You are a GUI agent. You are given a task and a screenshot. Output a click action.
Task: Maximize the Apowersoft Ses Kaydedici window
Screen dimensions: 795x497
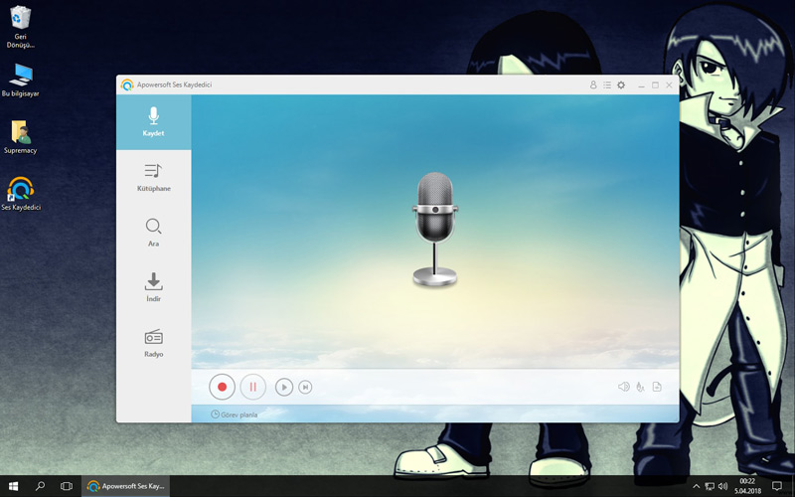tap(655, 84)
